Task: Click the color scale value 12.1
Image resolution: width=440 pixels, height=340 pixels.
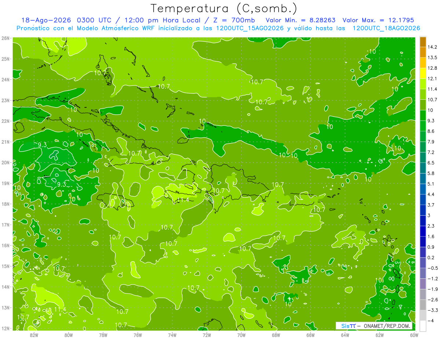Action: coord(432,78)
